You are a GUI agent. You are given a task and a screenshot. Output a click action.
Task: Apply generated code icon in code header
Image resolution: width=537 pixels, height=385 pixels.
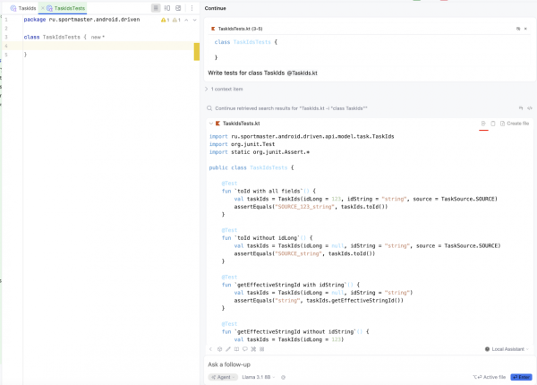tap(483, 124)
